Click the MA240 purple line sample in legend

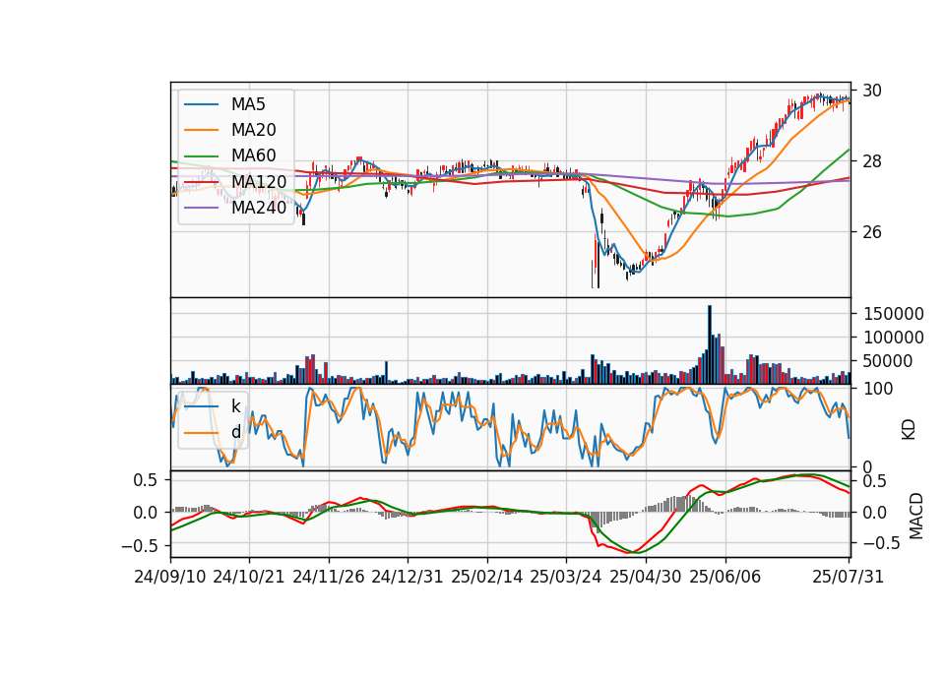pos(201,208)
